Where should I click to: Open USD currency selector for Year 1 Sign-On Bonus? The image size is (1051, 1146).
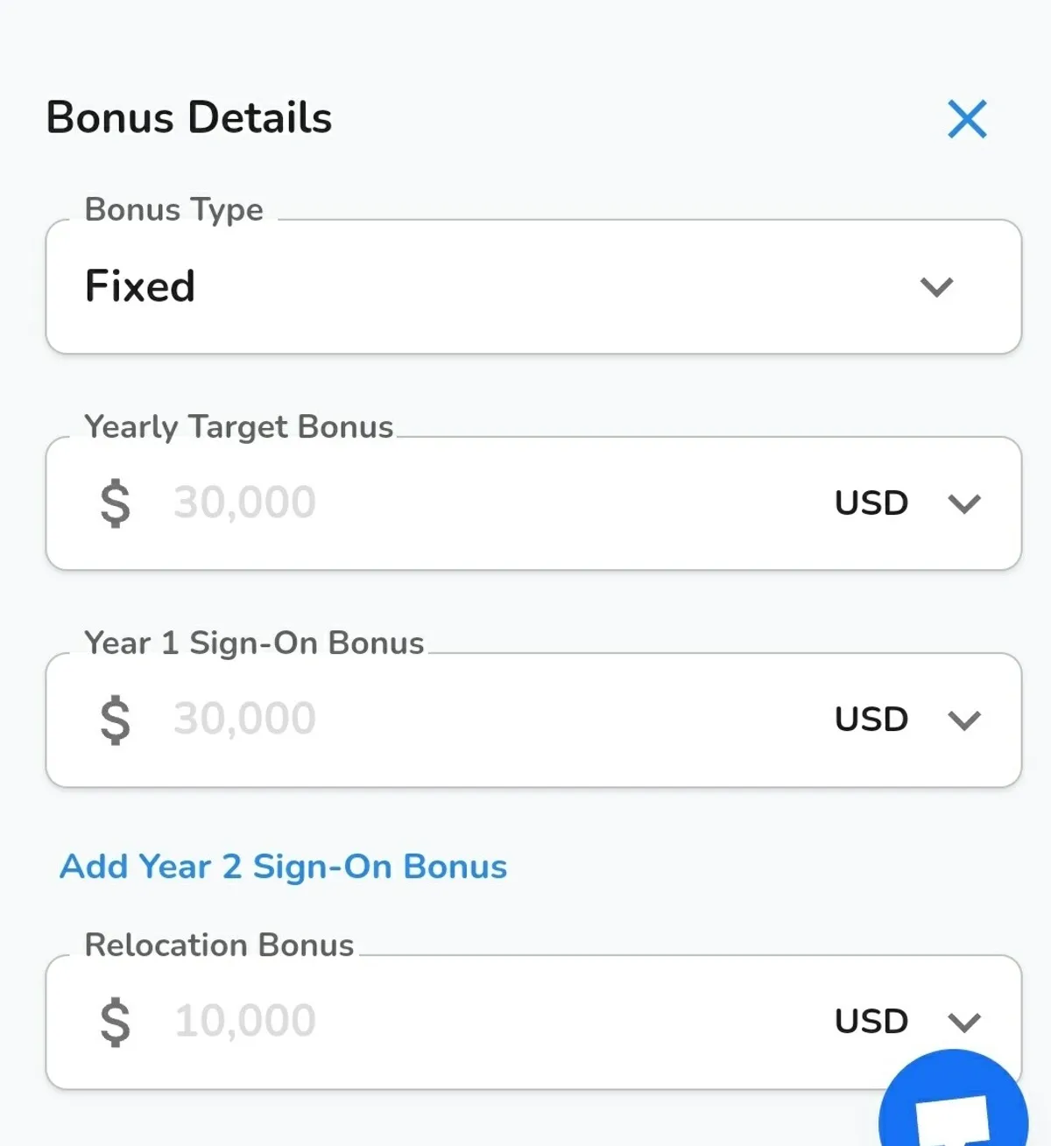point(871,720)
